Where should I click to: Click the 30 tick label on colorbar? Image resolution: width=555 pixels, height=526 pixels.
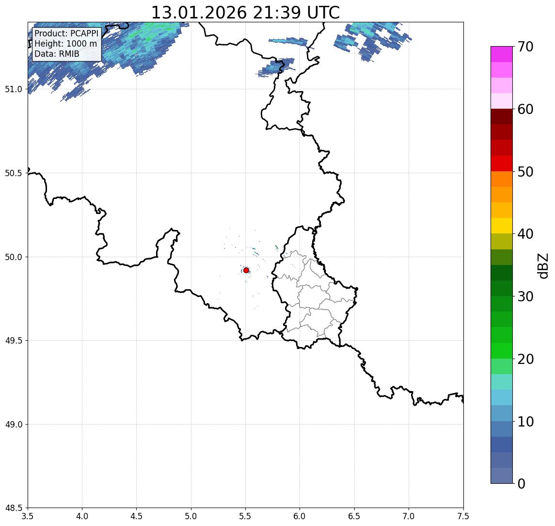pyautogui.click(x=525, y=296)
